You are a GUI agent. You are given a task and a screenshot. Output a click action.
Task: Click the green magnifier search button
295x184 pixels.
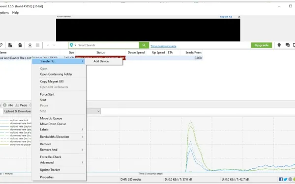[x=144, y=45]
